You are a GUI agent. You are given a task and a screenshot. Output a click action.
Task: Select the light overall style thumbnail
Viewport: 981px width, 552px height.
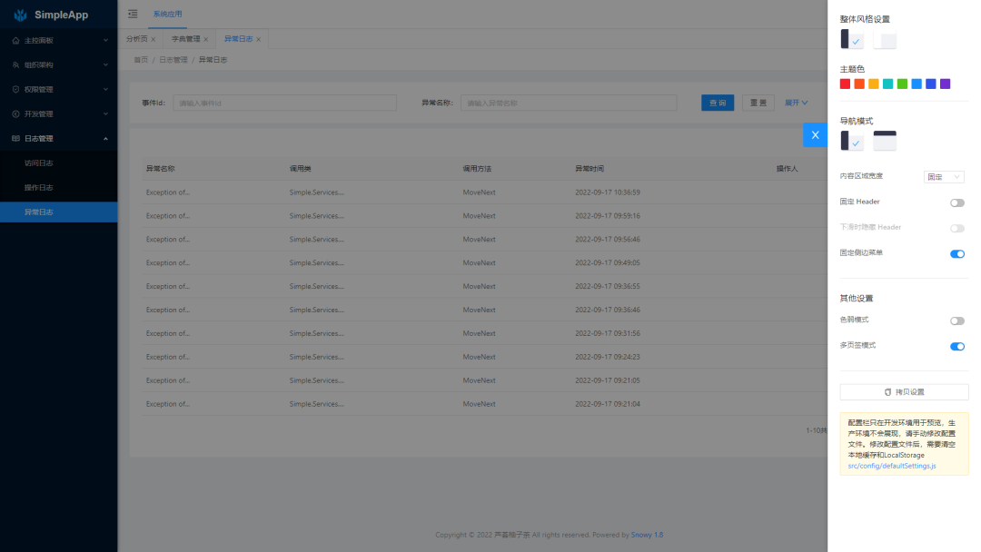tap(885, 40)
